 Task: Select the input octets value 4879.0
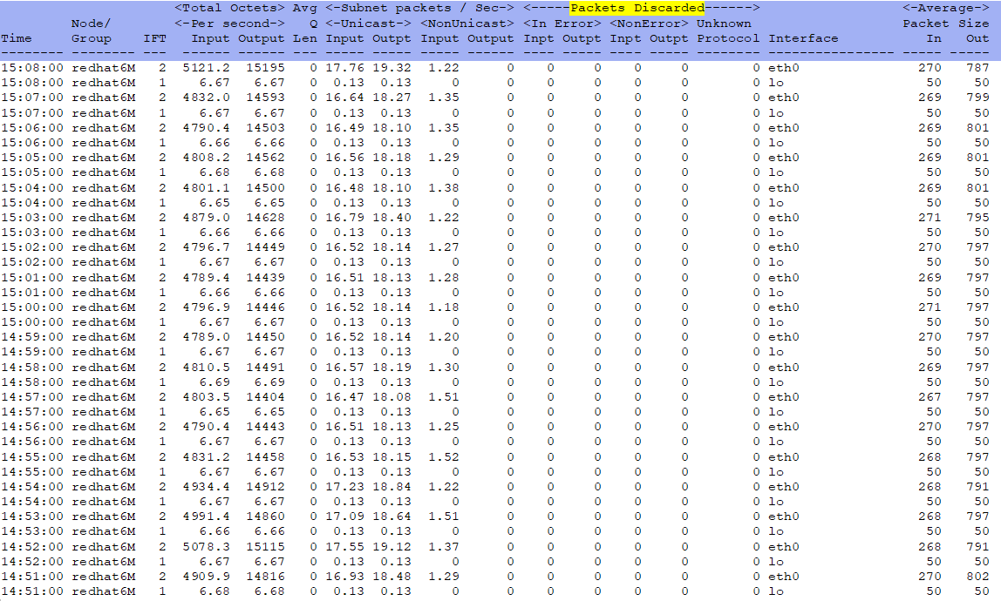(x=211, y=218)
